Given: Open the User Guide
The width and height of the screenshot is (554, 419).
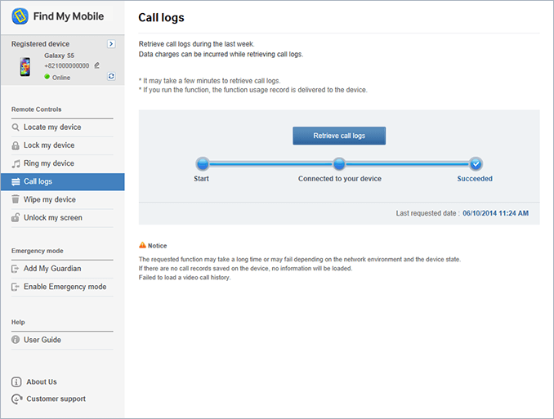Looking at the screenshot, I should 42,340.
